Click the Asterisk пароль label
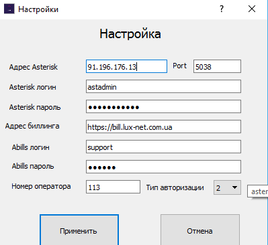This screenshot has height=245, width=268. click(x=35, y=107)
